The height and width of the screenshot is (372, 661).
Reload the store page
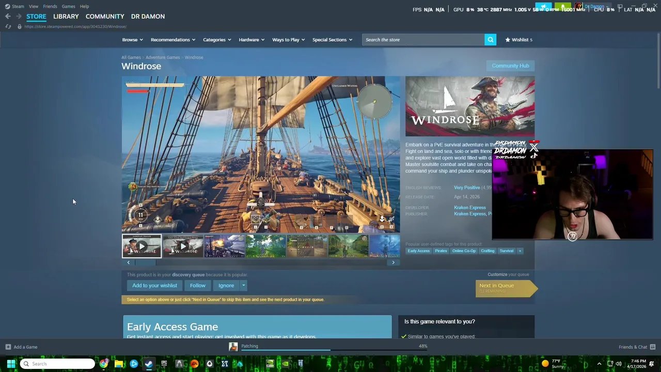[x=8, y=26]
